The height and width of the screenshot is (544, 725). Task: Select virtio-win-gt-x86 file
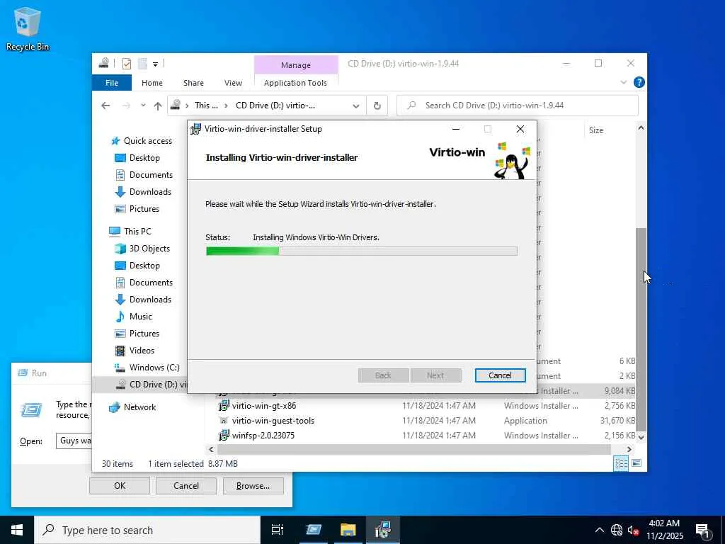pos(264,406)
